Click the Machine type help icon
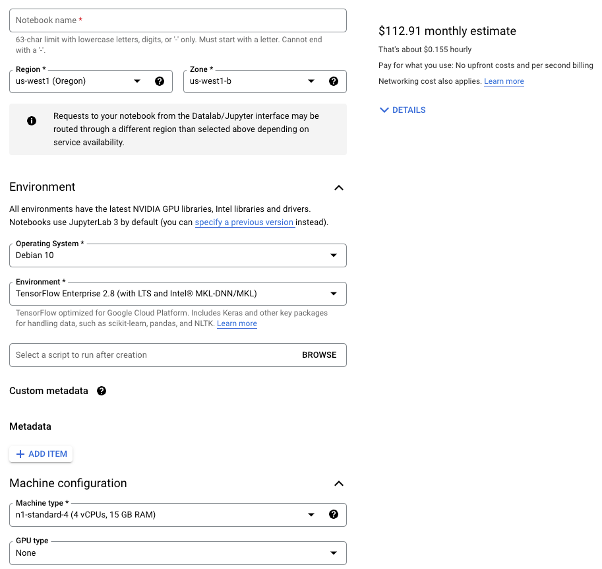Screen dimensions: 602x569 [333, 514]
